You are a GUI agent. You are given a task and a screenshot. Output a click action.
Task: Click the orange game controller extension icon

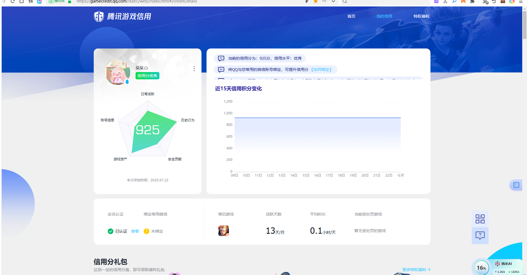coord(463,1)
